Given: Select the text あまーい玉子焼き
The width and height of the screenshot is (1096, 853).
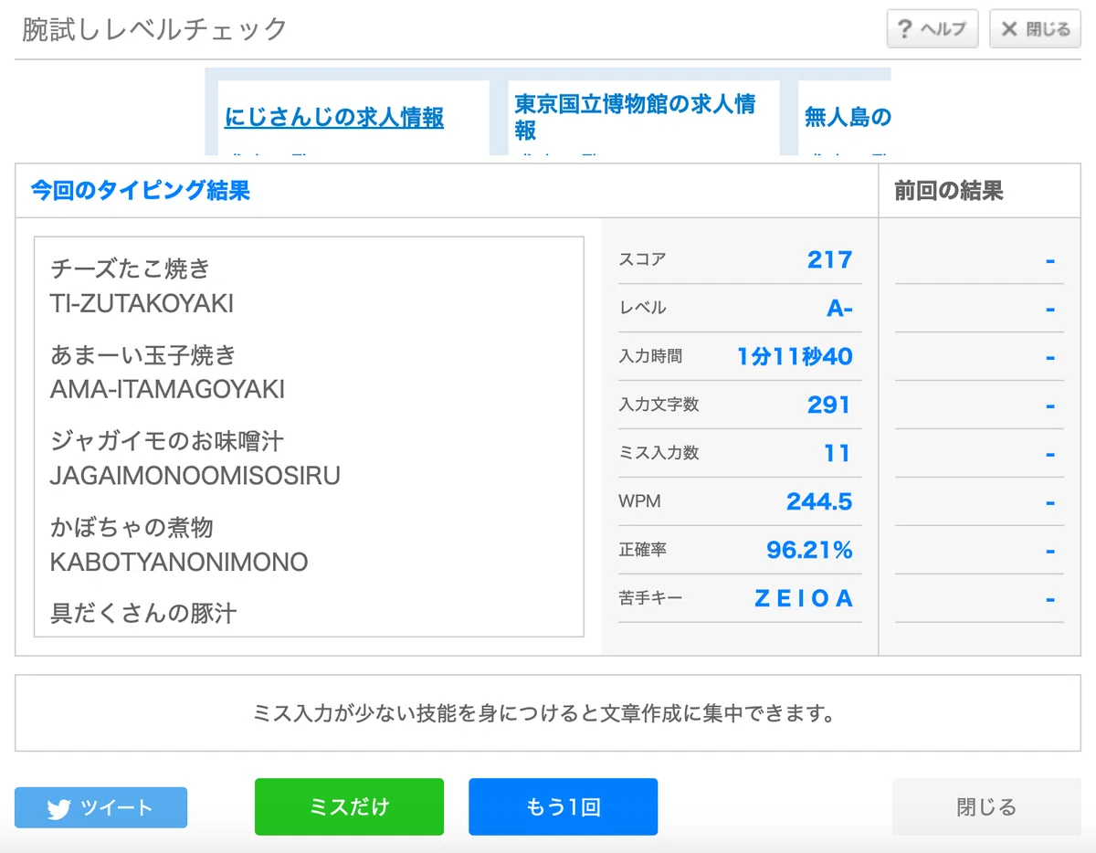Looking at the screenshot, I should click(x=143, y=354).
